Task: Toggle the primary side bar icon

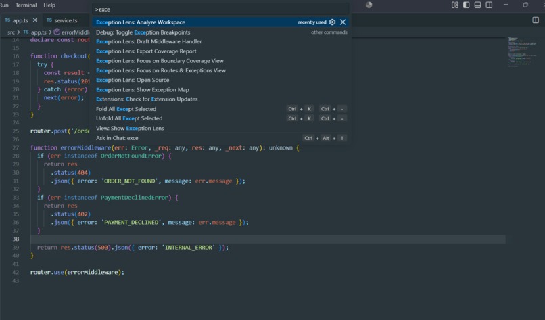Action: (466, 5)
